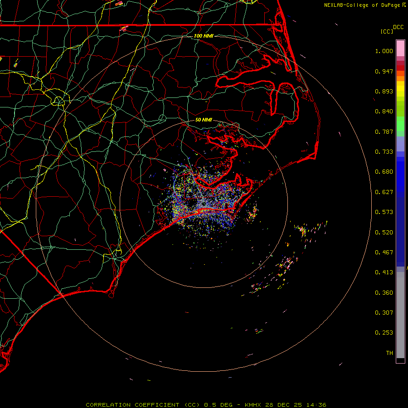Select the 0.413 scale value
This screenshot has height=408, width=408.
tap(384, 272)
